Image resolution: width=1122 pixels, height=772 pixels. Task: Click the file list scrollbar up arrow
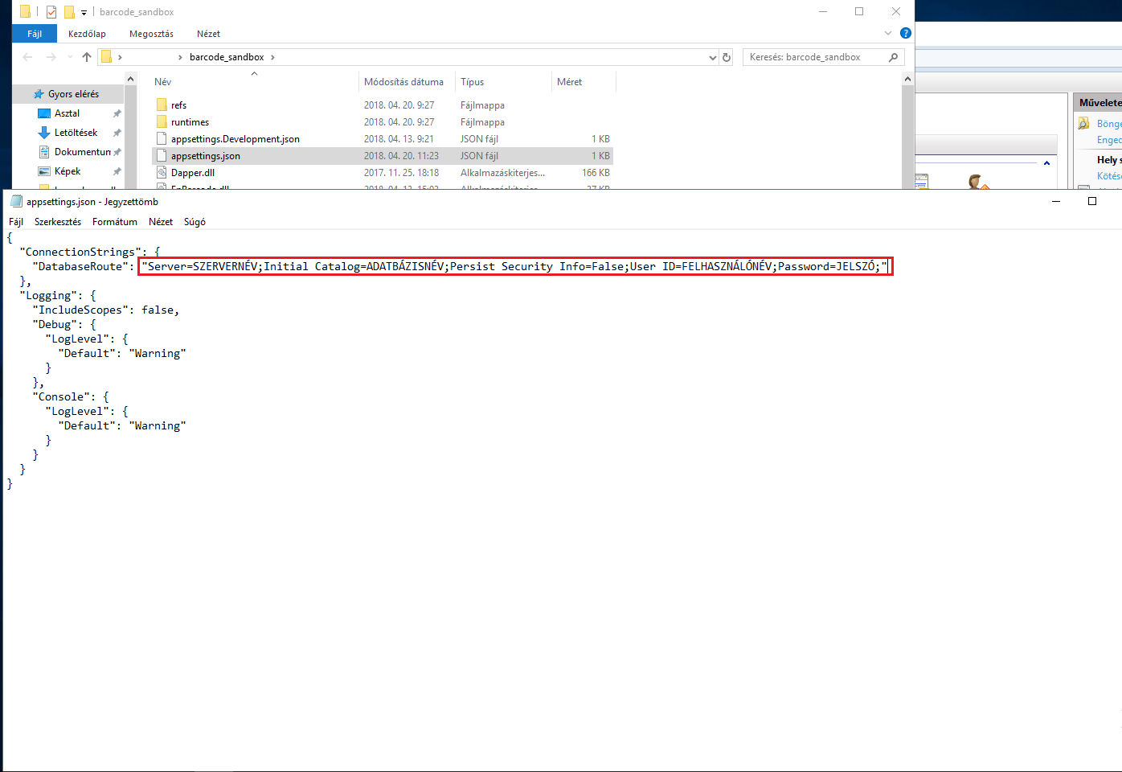point(907,79)
